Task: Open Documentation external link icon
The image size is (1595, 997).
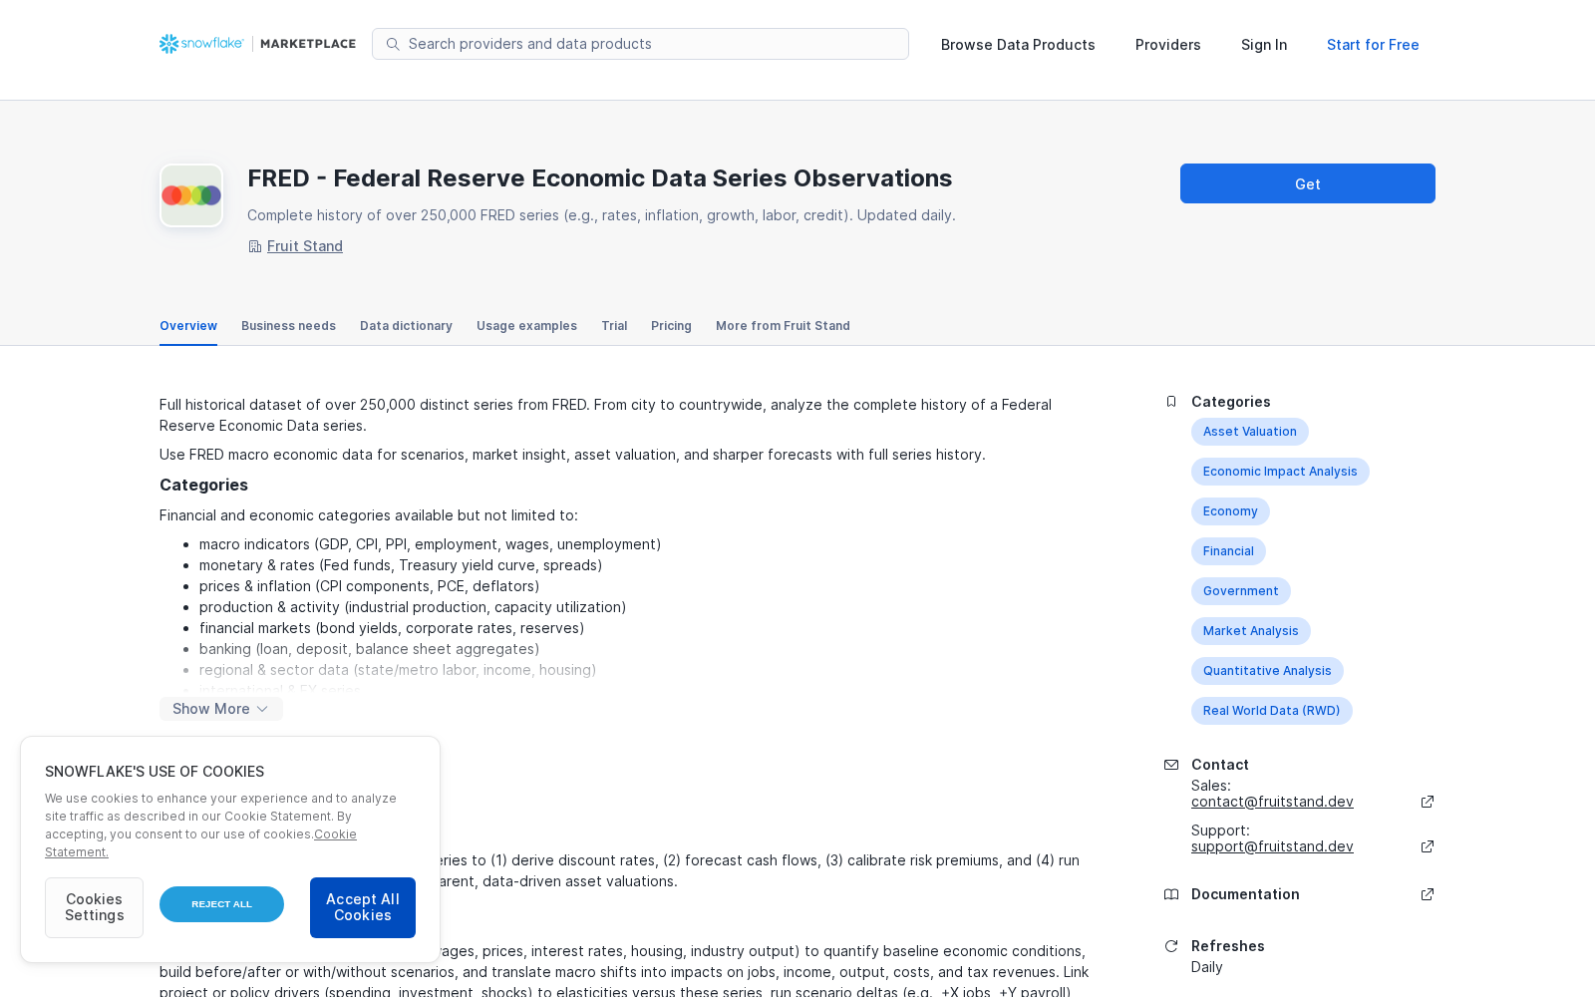Action: coord(1428,894)
